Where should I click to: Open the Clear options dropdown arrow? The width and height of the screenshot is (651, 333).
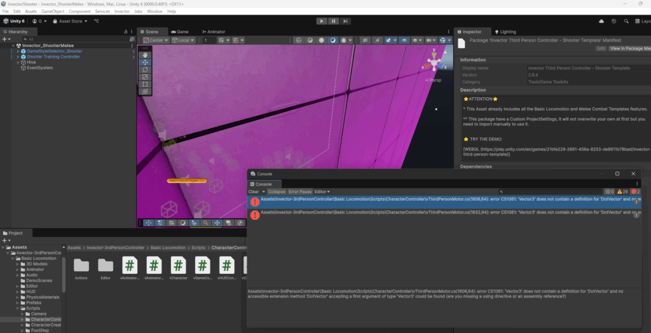263,192
